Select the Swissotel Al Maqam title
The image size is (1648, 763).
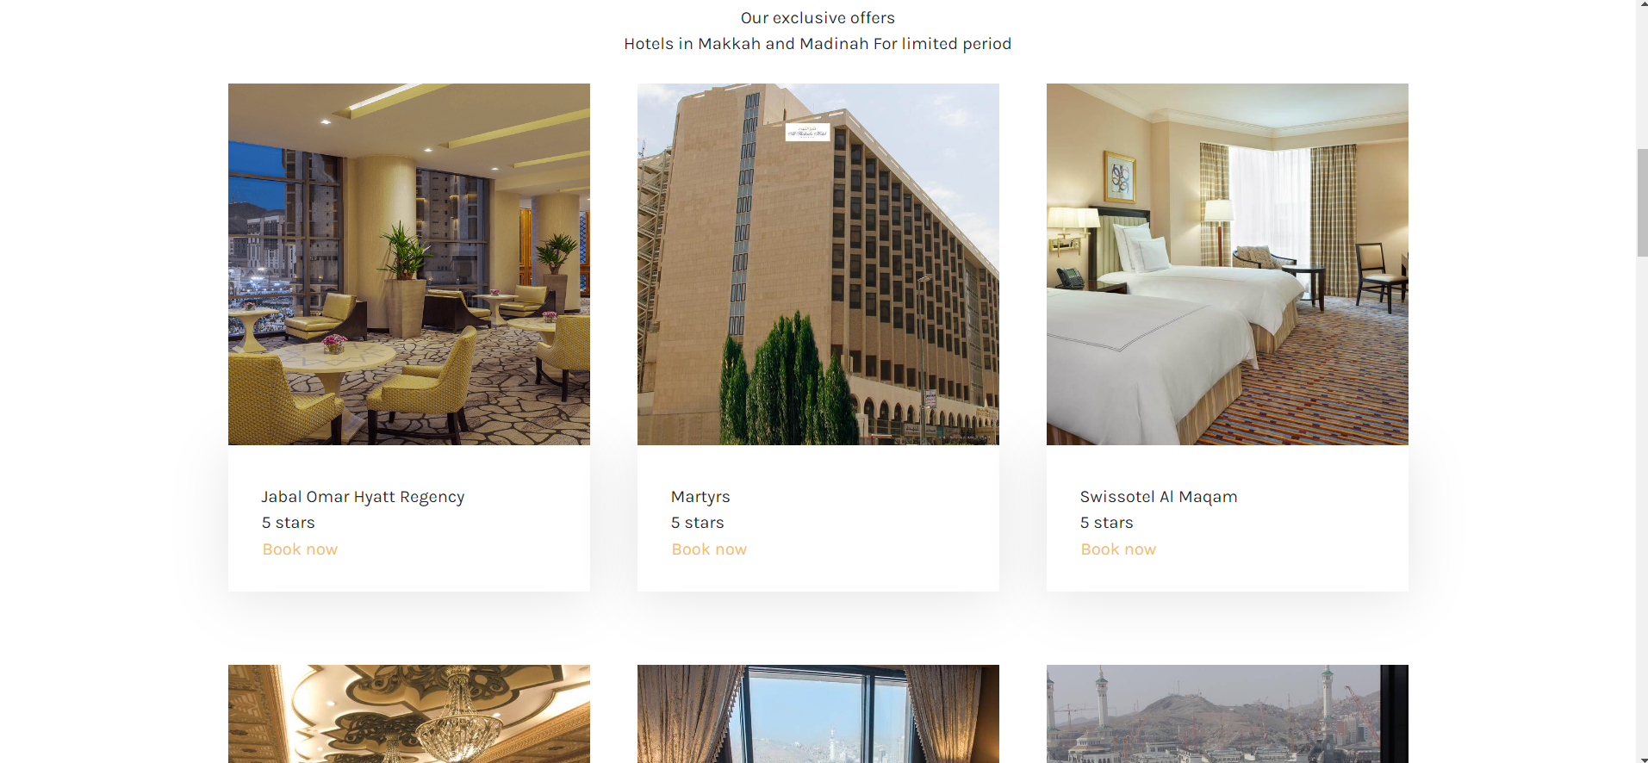[1159, 497]
